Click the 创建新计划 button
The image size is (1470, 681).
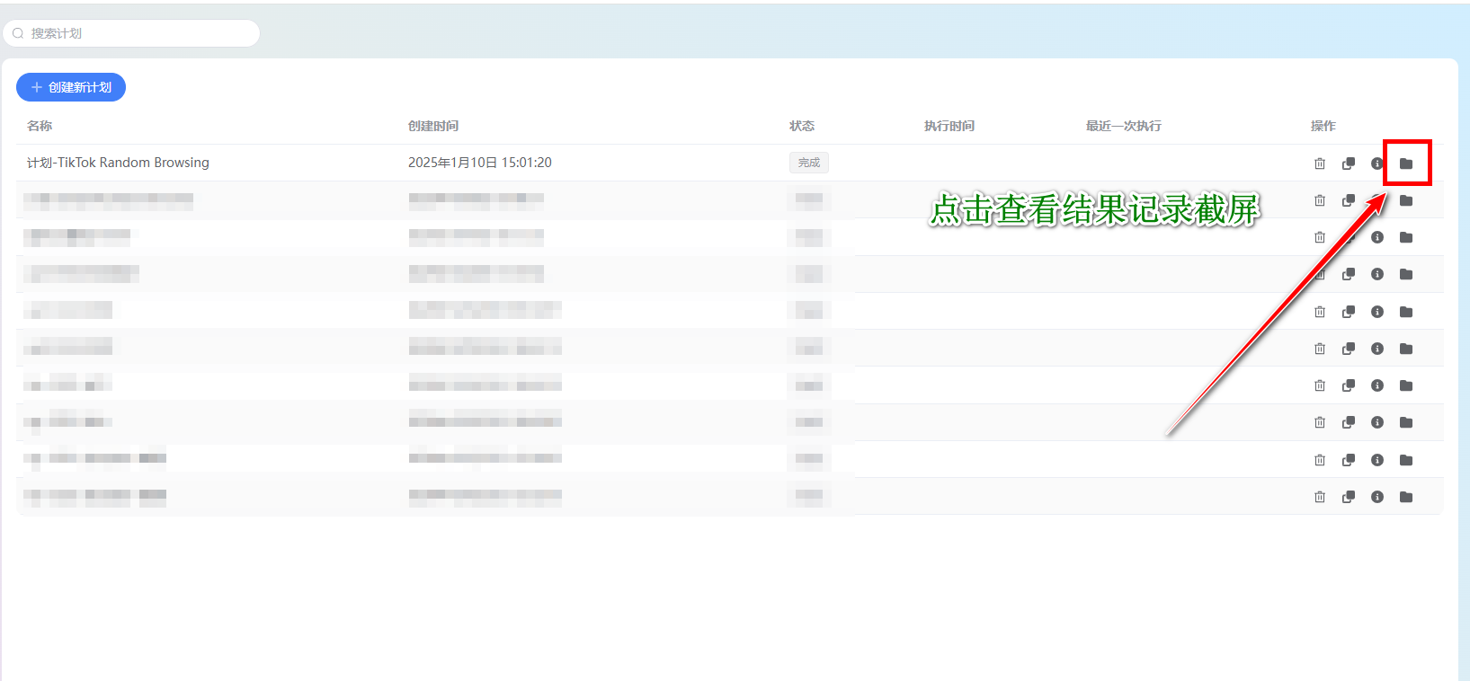click(71, 87)
